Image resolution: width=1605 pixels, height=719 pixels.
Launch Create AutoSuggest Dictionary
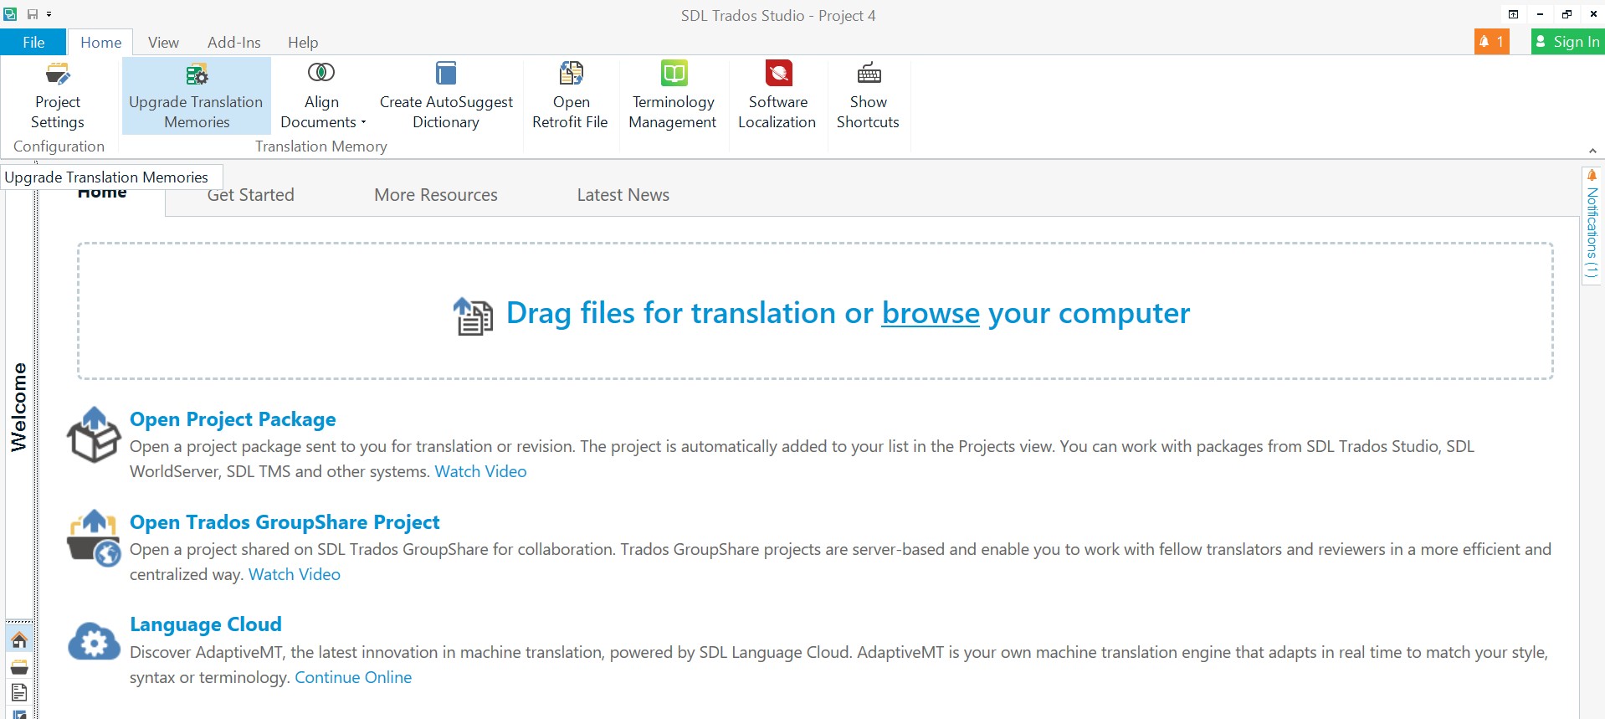(446, 95)
